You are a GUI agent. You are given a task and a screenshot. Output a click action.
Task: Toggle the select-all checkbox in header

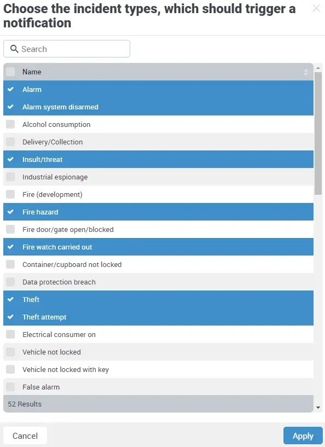[x=9, y=72]
